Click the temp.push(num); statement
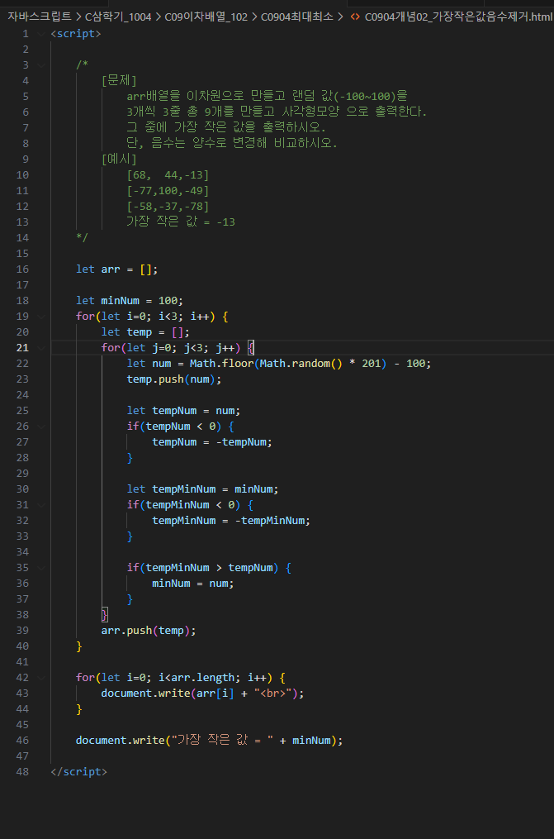Screen dimensions: 554x839 click(x=174, y=379)
